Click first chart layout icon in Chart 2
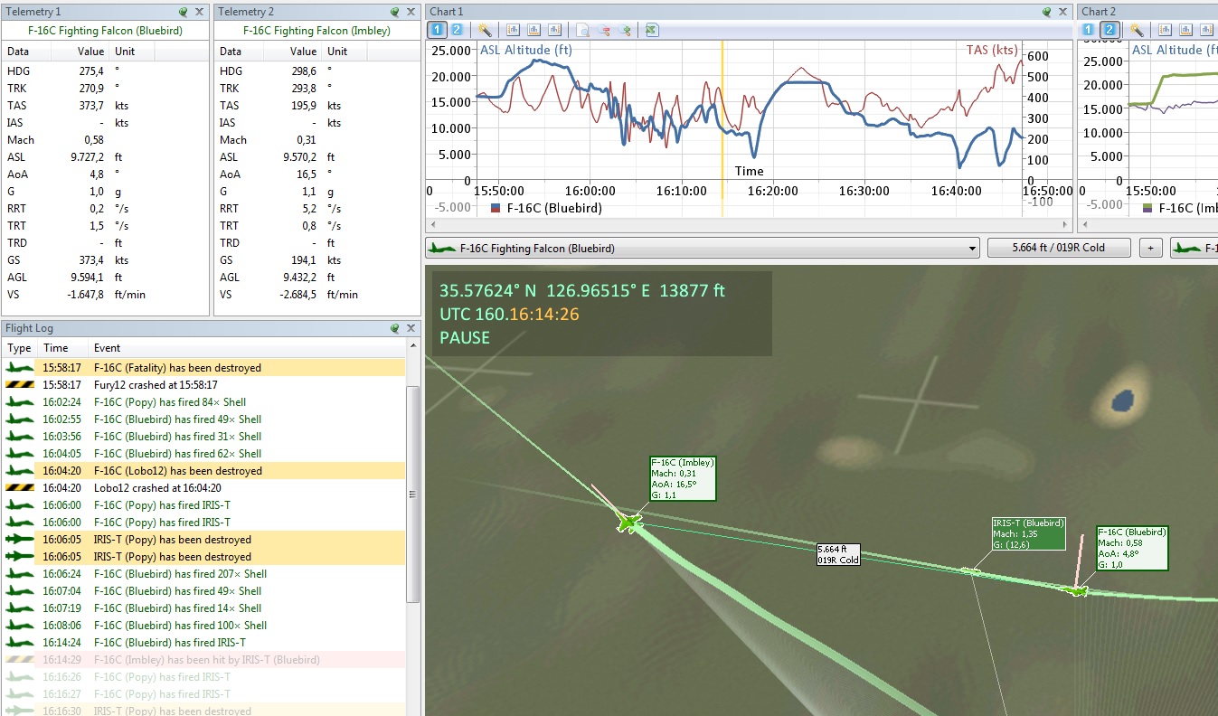 coord(1166,30)
